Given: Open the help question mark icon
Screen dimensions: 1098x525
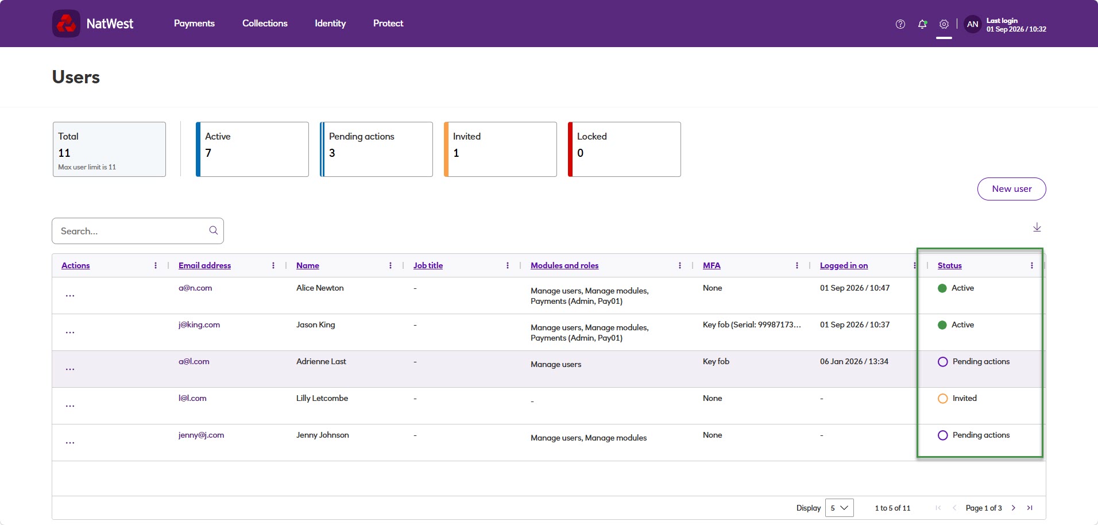Looking at the screenshot, I should (x=900, y=24).
